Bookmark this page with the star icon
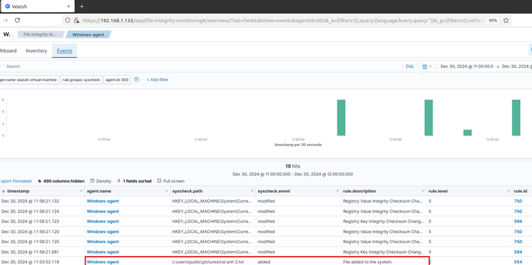This screenshot has width=532, height=265. coord(506,21)
